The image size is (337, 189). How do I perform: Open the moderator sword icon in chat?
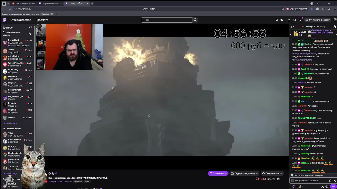322,186
